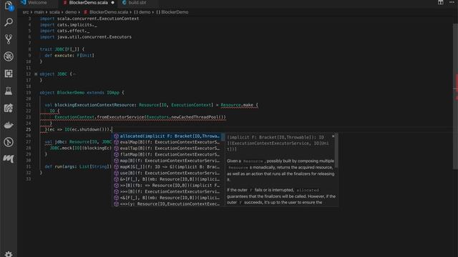Click the BlockerDemo.scala breadcrumb segment
The height and width of the screenshot is (257, 458).
tap(108, 12)
